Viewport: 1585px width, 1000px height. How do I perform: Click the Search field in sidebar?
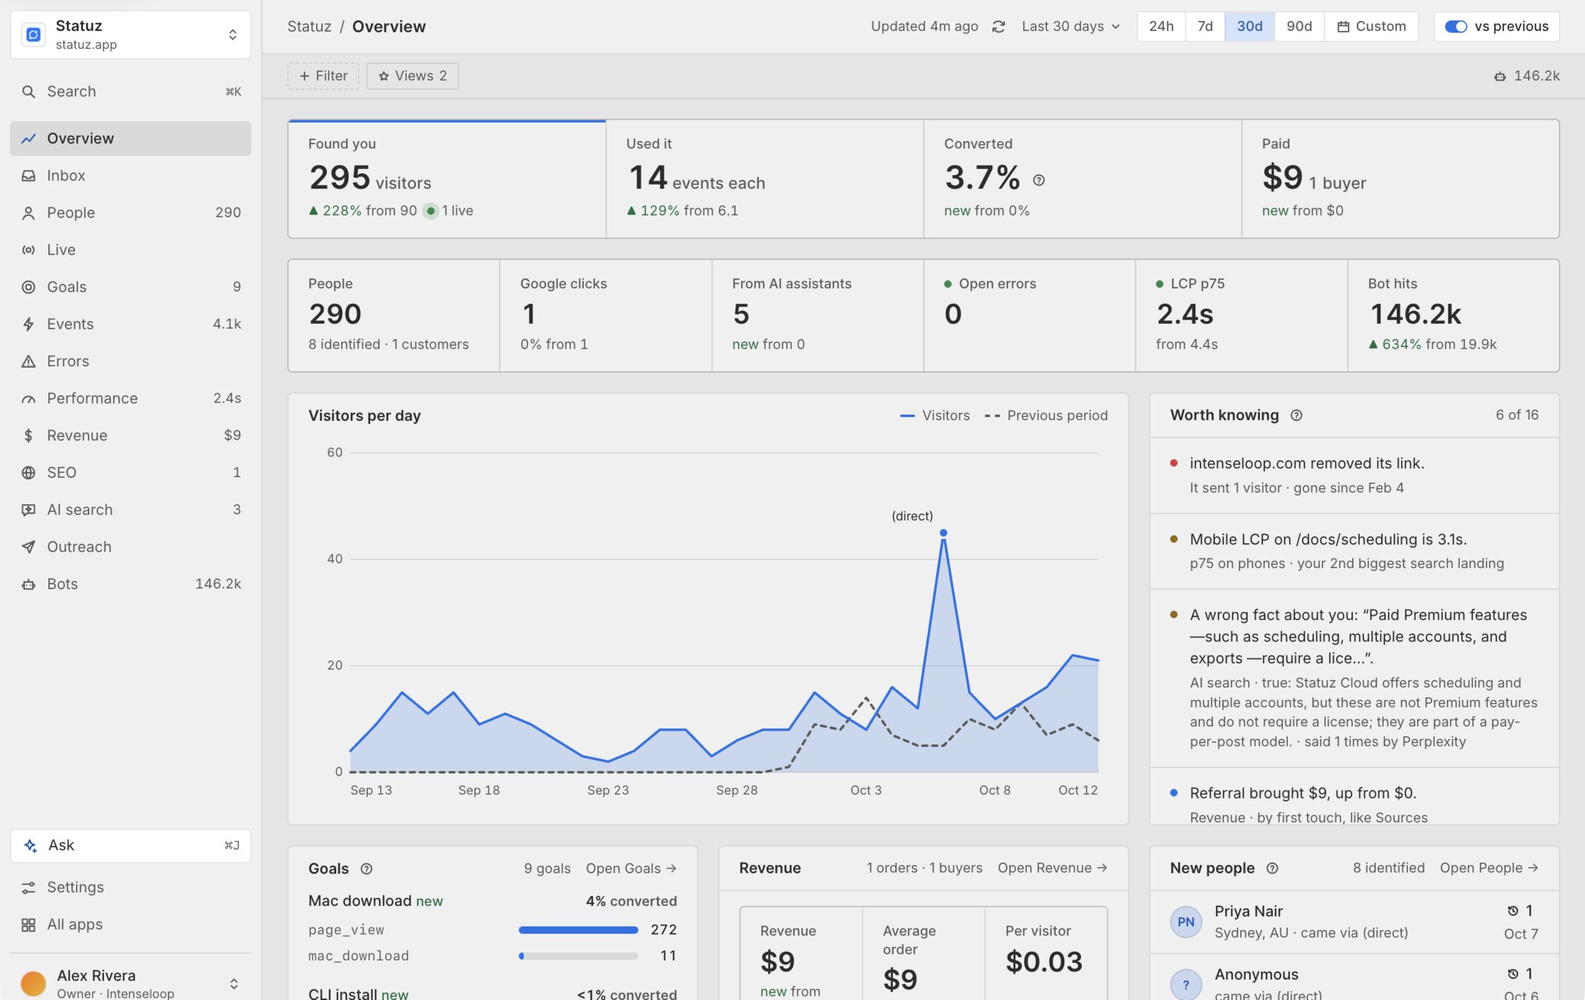tap(131, 92)
